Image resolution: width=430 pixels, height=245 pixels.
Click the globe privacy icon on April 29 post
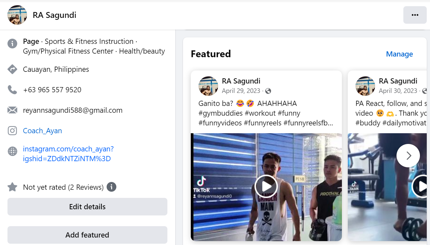[x=268, y=91]
